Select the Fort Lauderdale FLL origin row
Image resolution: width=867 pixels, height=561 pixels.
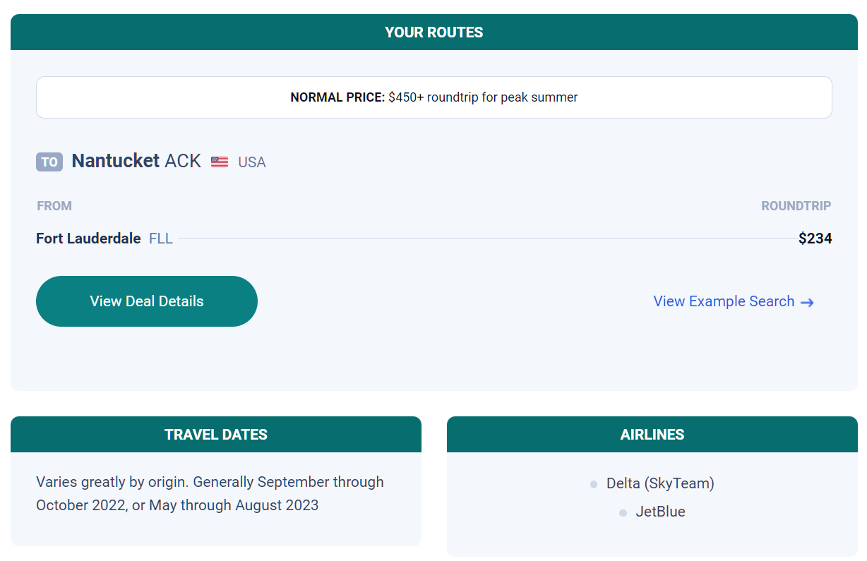pos(433,239)
